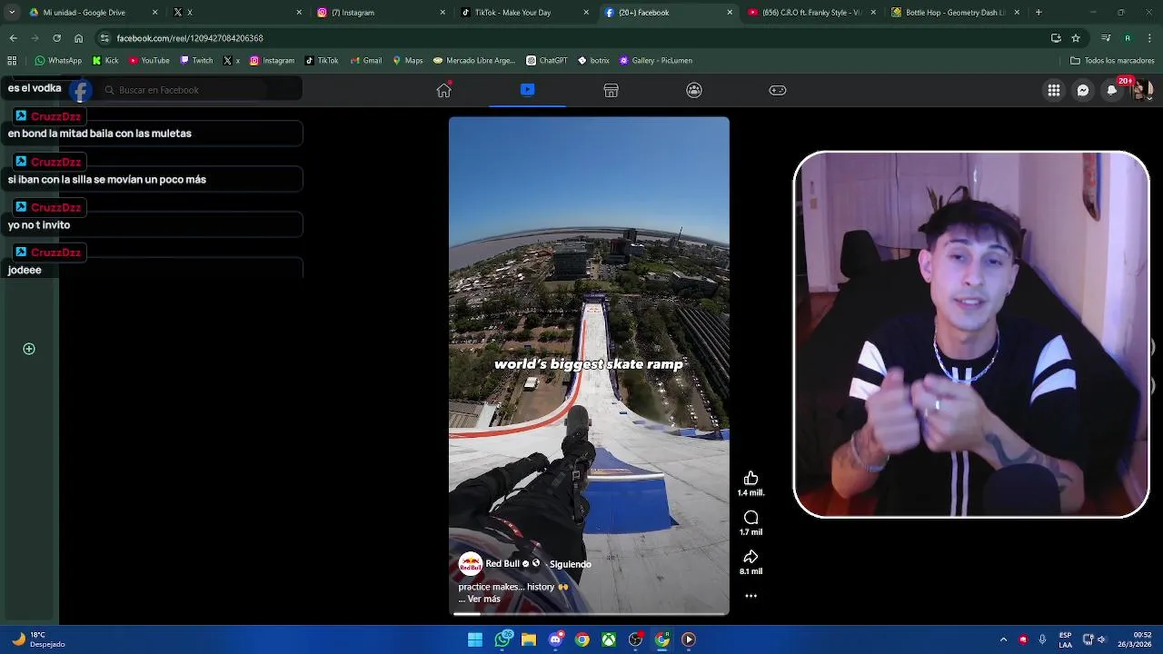Image resolution: width=1163 pixels, height=654 pixels.
Task: Open the Todos los marcadores folder
Action: click(x=1112, y=61)
